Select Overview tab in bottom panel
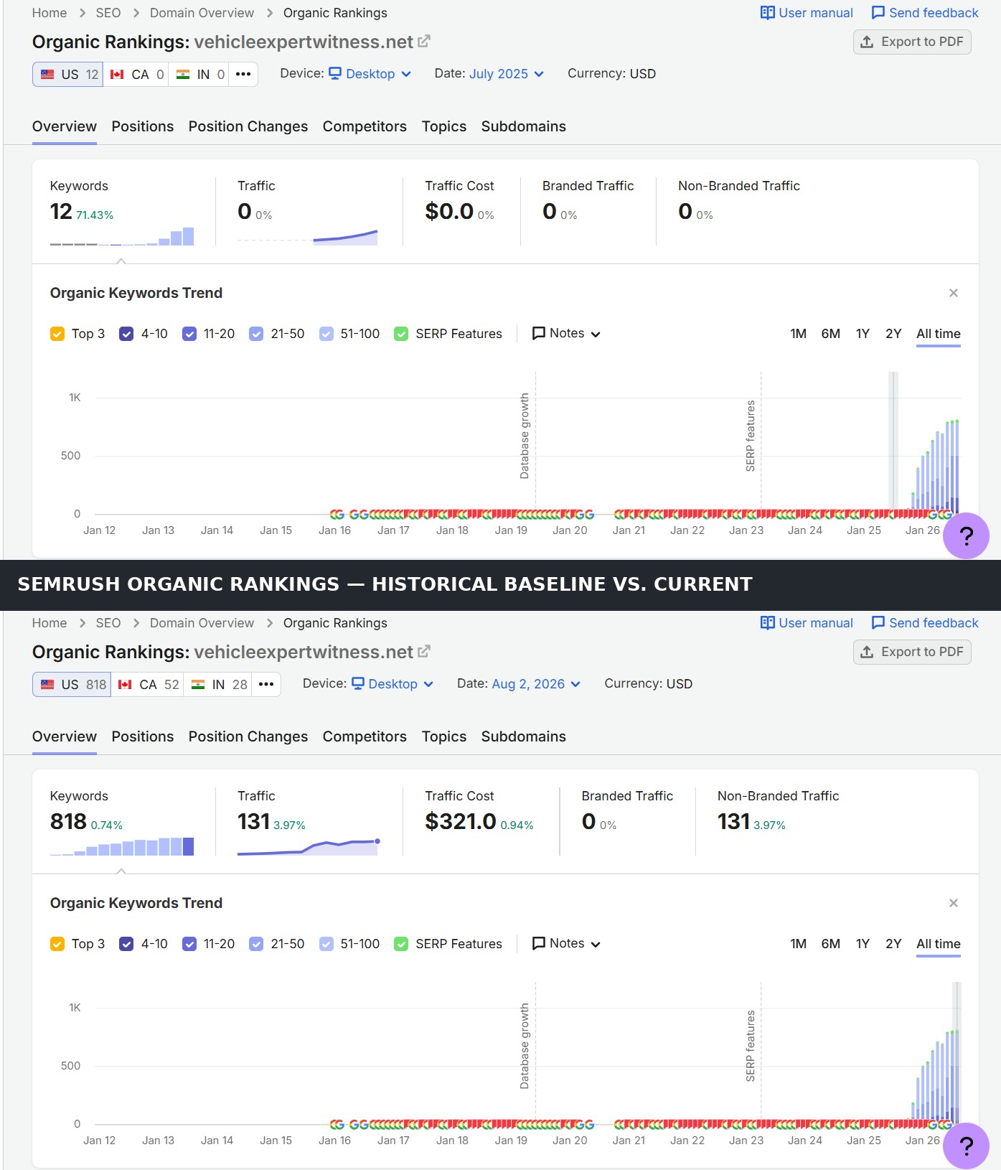 65,736
